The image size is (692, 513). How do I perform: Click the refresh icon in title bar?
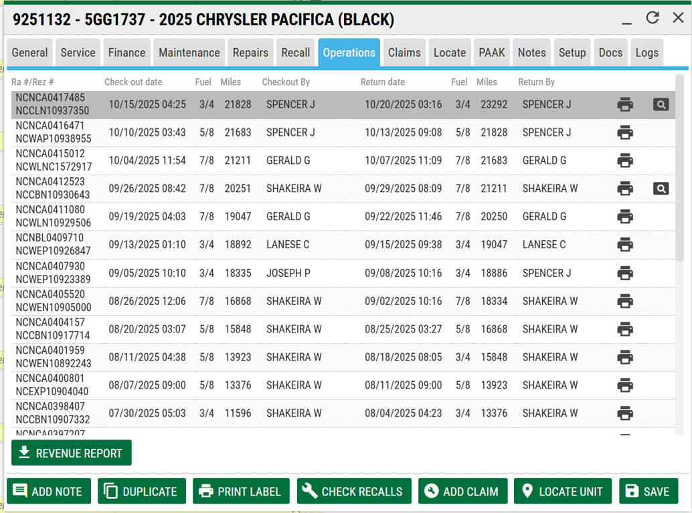pos(653,19)
